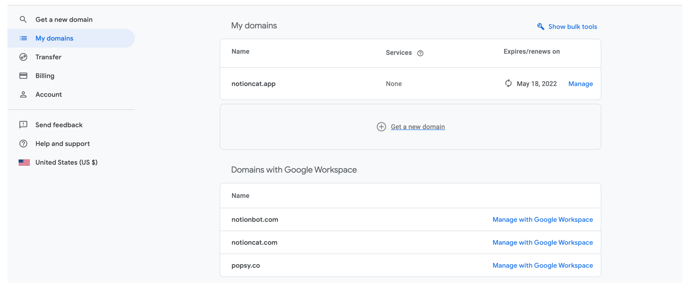This screenshot has width=684, height=283.
Task: Open Get a new domain in sidebar
Action: [x=64, y=19]
